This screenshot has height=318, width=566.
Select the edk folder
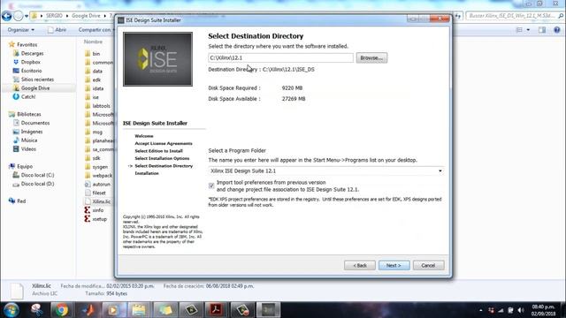coord(96,79)
